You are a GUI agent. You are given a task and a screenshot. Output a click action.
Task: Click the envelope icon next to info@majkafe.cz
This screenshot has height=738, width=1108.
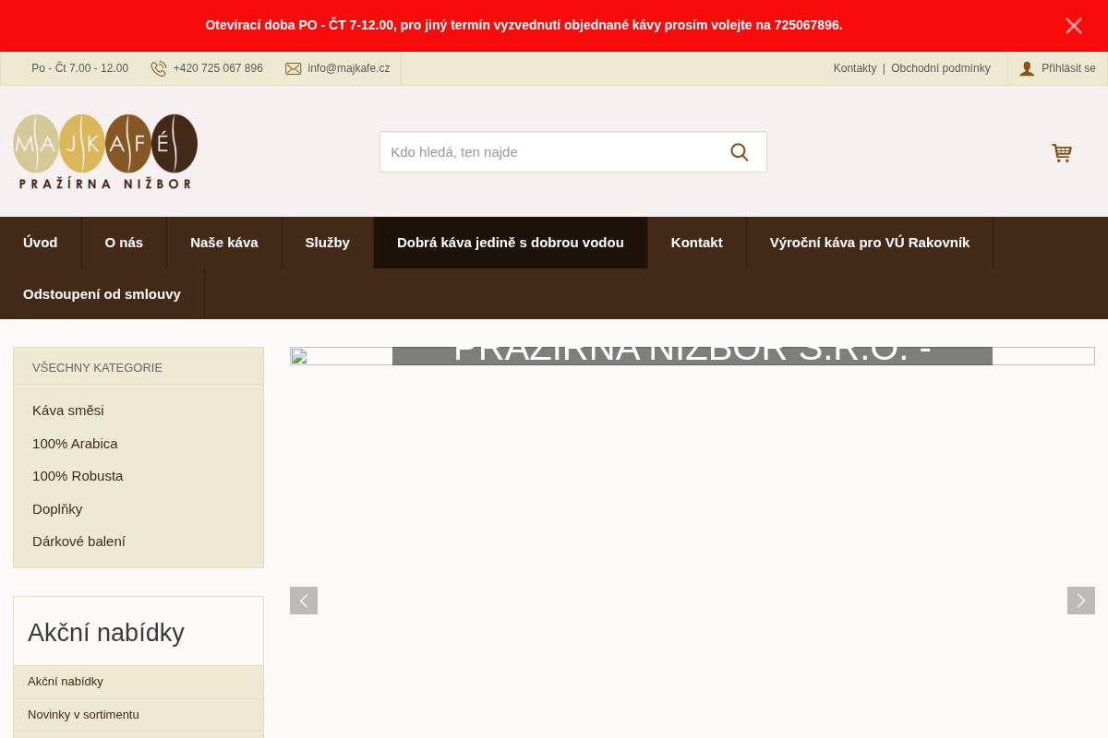[x=294, y=68]
